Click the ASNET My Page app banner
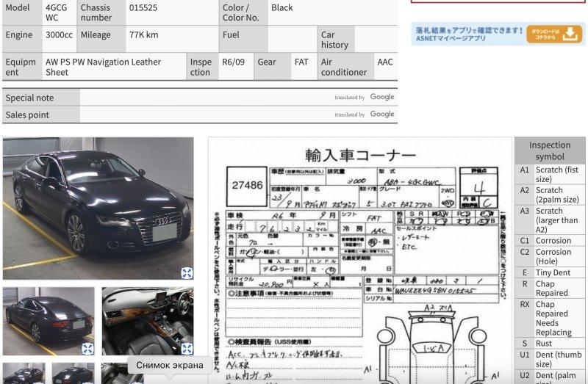Viewport: 588px width, 384px height. tap(467, 34)
